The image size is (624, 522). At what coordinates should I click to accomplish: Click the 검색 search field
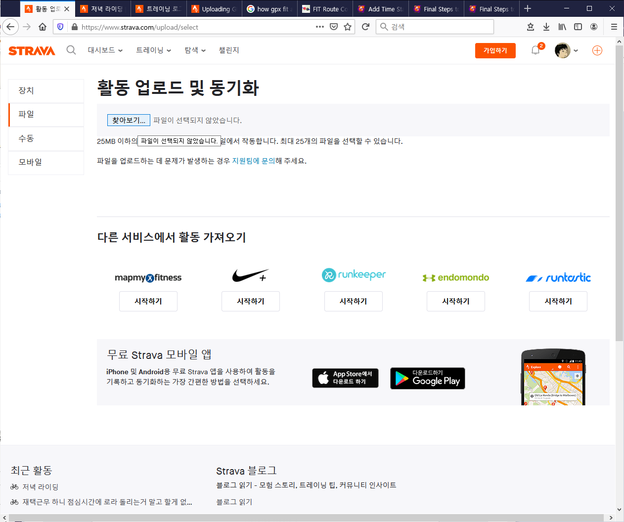click(435, 27)
